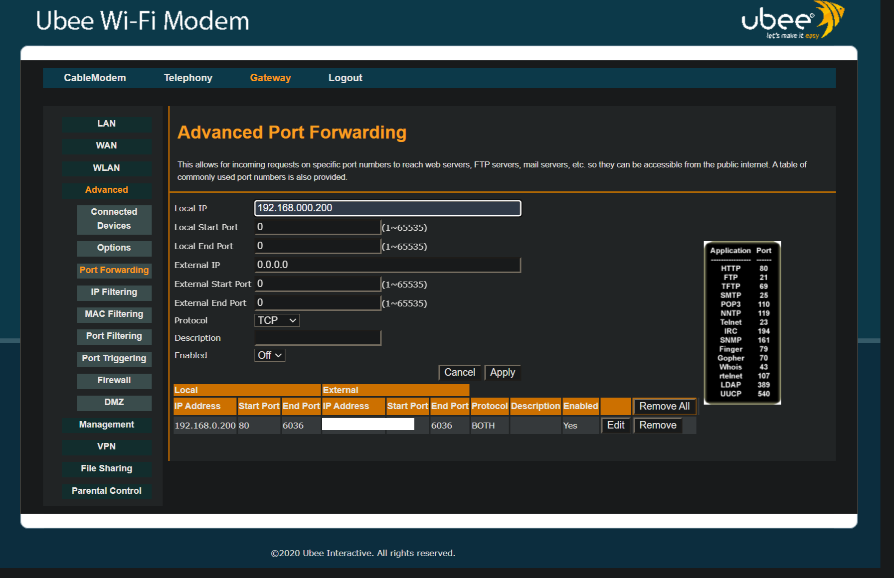Viewport: 894px width, 578px height.
Task: Click the SMTP 25 entry in port table
Action: click(744, 295)
